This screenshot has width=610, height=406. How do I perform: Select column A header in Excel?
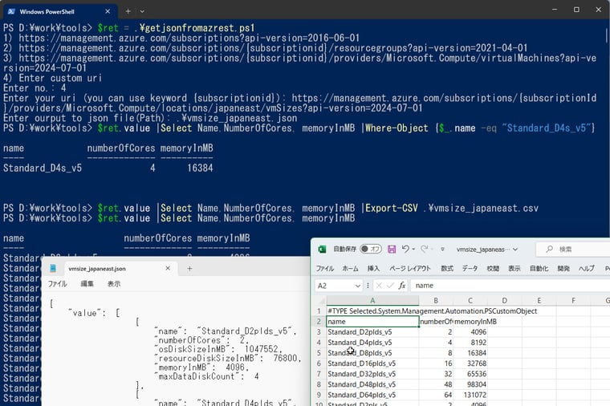pos(372,301)
